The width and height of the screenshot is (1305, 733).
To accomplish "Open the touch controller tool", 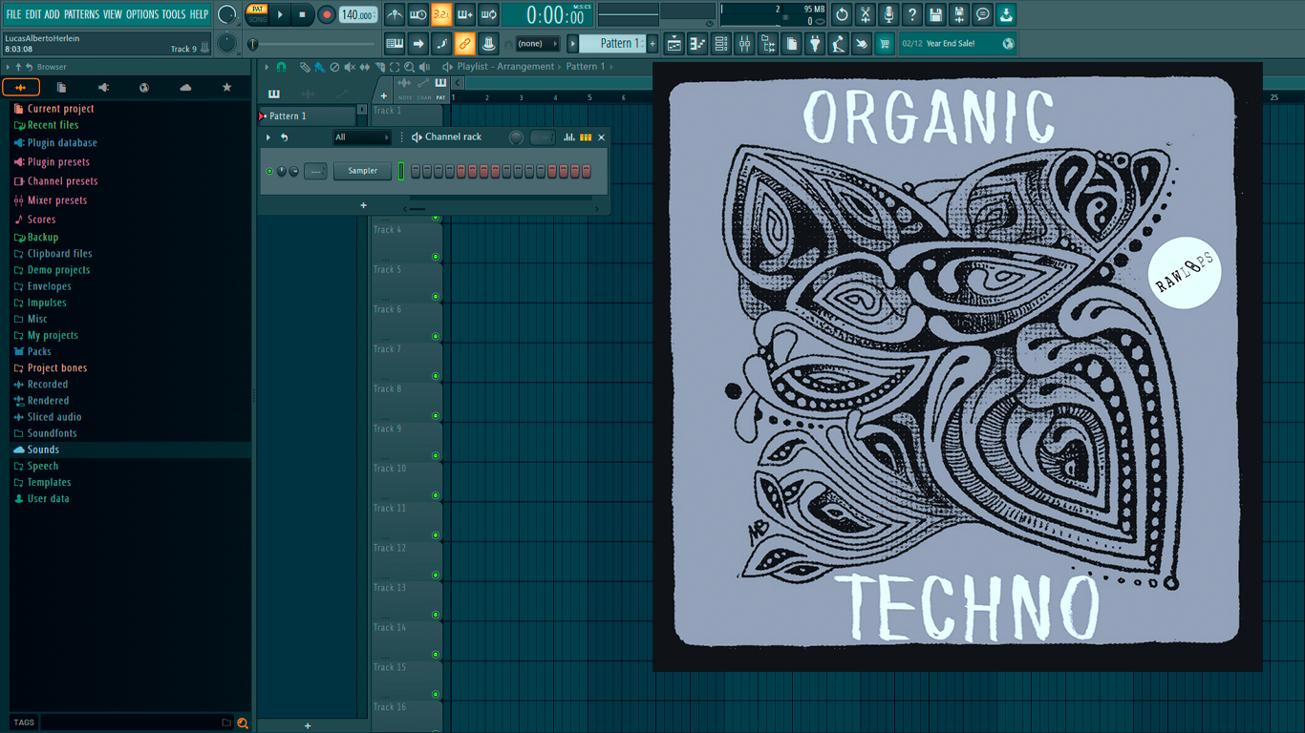I will [862, 43].
